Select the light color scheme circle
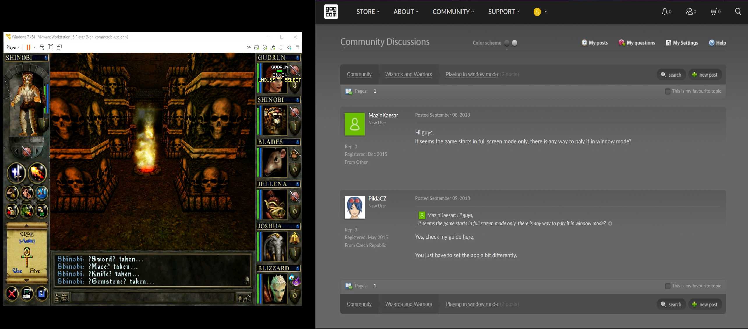Viewport: 748px width, 329px height. [515, 43]
